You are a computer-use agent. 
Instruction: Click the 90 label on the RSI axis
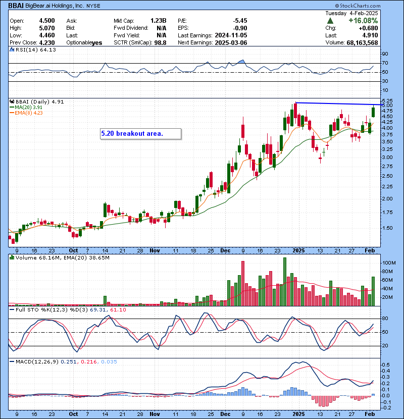[x=385, y=54]
